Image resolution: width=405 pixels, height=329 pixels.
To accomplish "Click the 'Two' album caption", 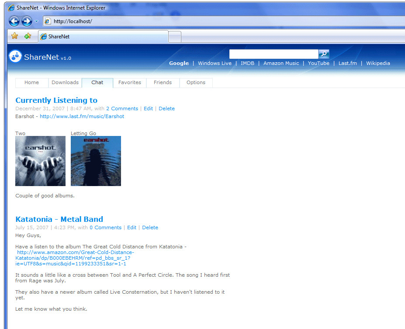I will pyautogui.click(x=20, y=133).
